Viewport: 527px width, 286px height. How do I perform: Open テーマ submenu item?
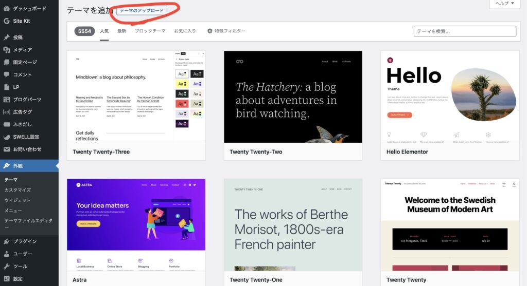click(x=11, y=180)
